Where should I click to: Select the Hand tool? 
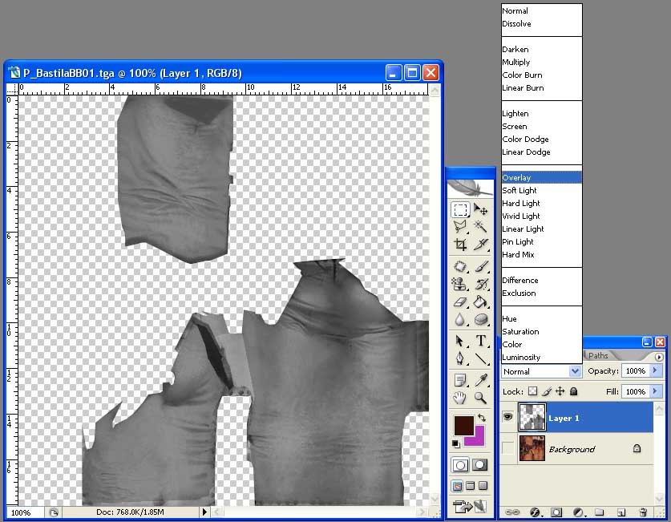point(460,398)
